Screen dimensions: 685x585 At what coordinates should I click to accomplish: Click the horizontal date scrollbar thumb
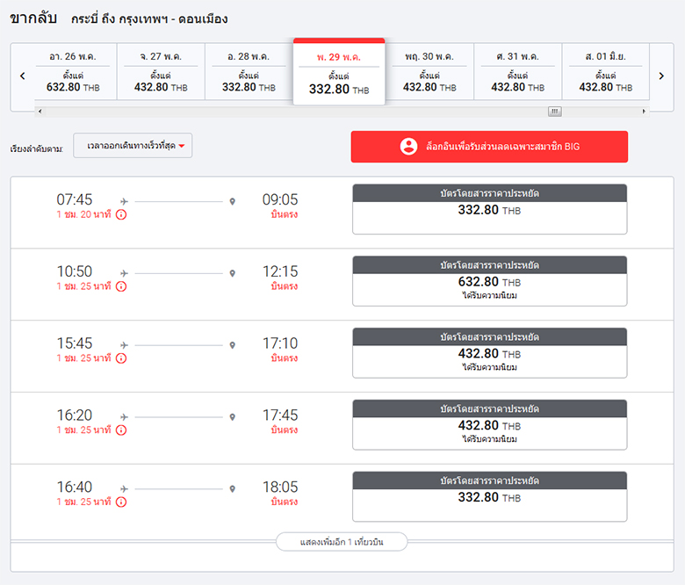click(554, 112)
